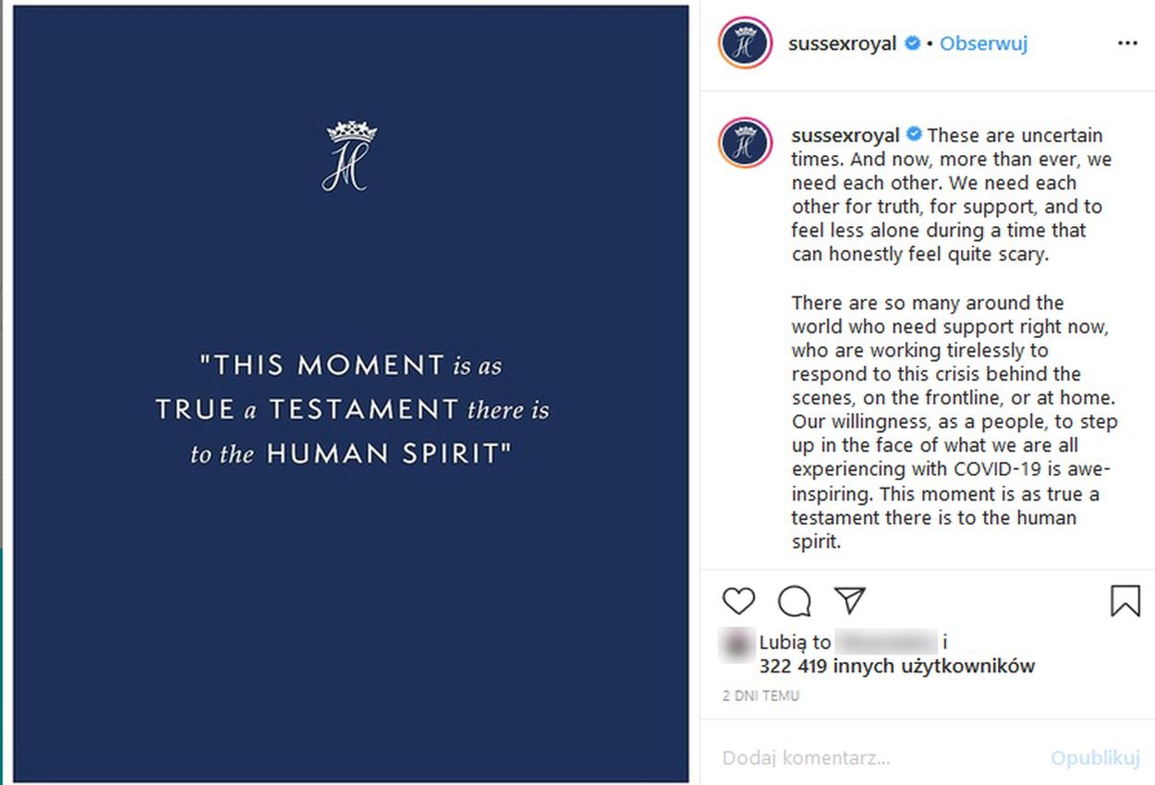
Task: View the 322 419 innych użytkowników likes list
Action: pyautogui.click(x=896, y=666)
